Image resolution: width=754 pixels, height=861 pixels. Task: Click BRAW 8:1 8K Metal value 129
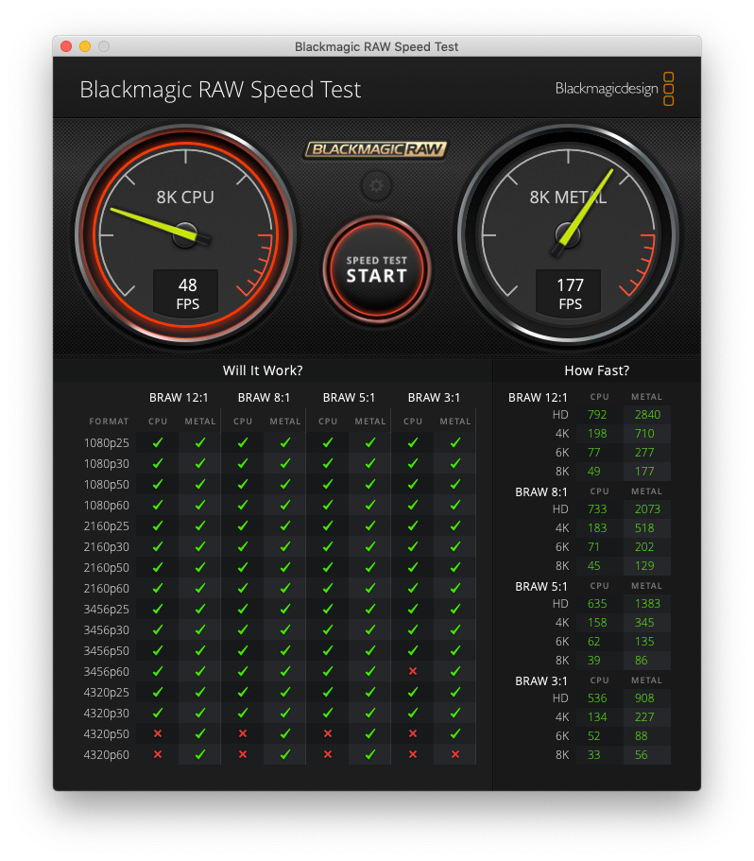[644, 565]
